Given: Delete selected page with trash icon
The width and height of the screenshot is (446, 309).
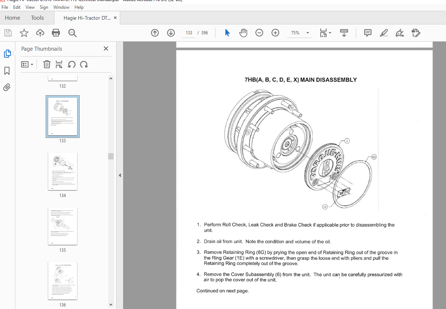Looking at the screenshot, I should [47, 65].
